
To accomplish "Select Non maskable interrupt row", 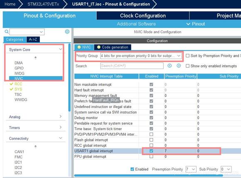I will 157,84.
